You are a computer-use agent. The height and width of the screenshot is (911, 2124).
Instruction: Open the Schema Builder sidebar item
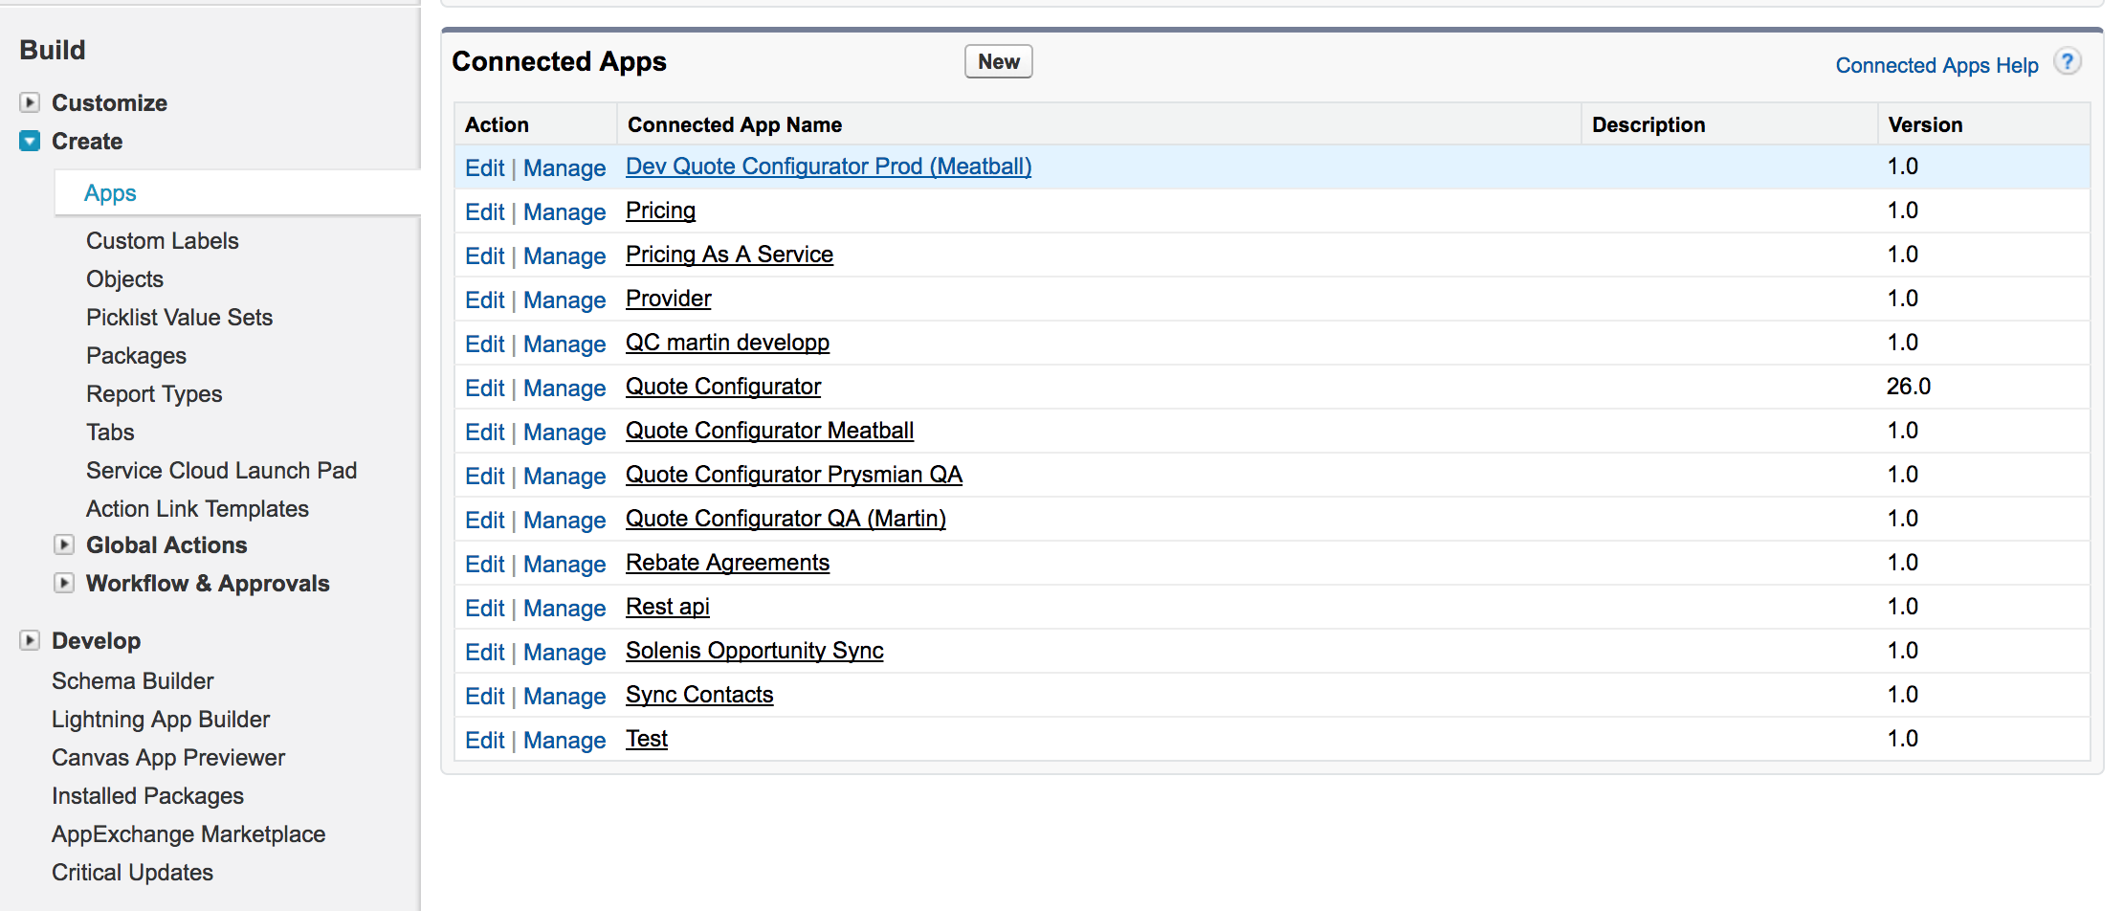[x=132, y=681]
